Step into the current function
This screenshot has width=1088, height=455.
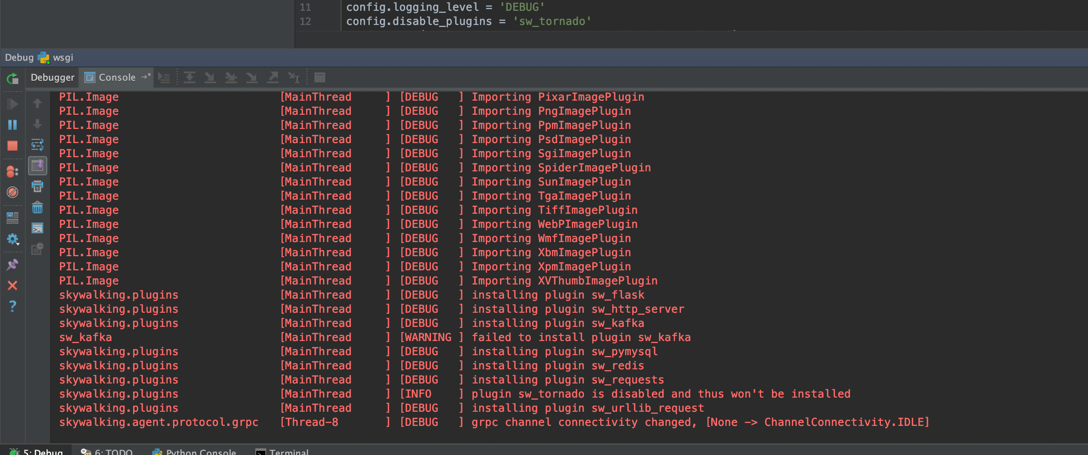(x=210, y=77)
